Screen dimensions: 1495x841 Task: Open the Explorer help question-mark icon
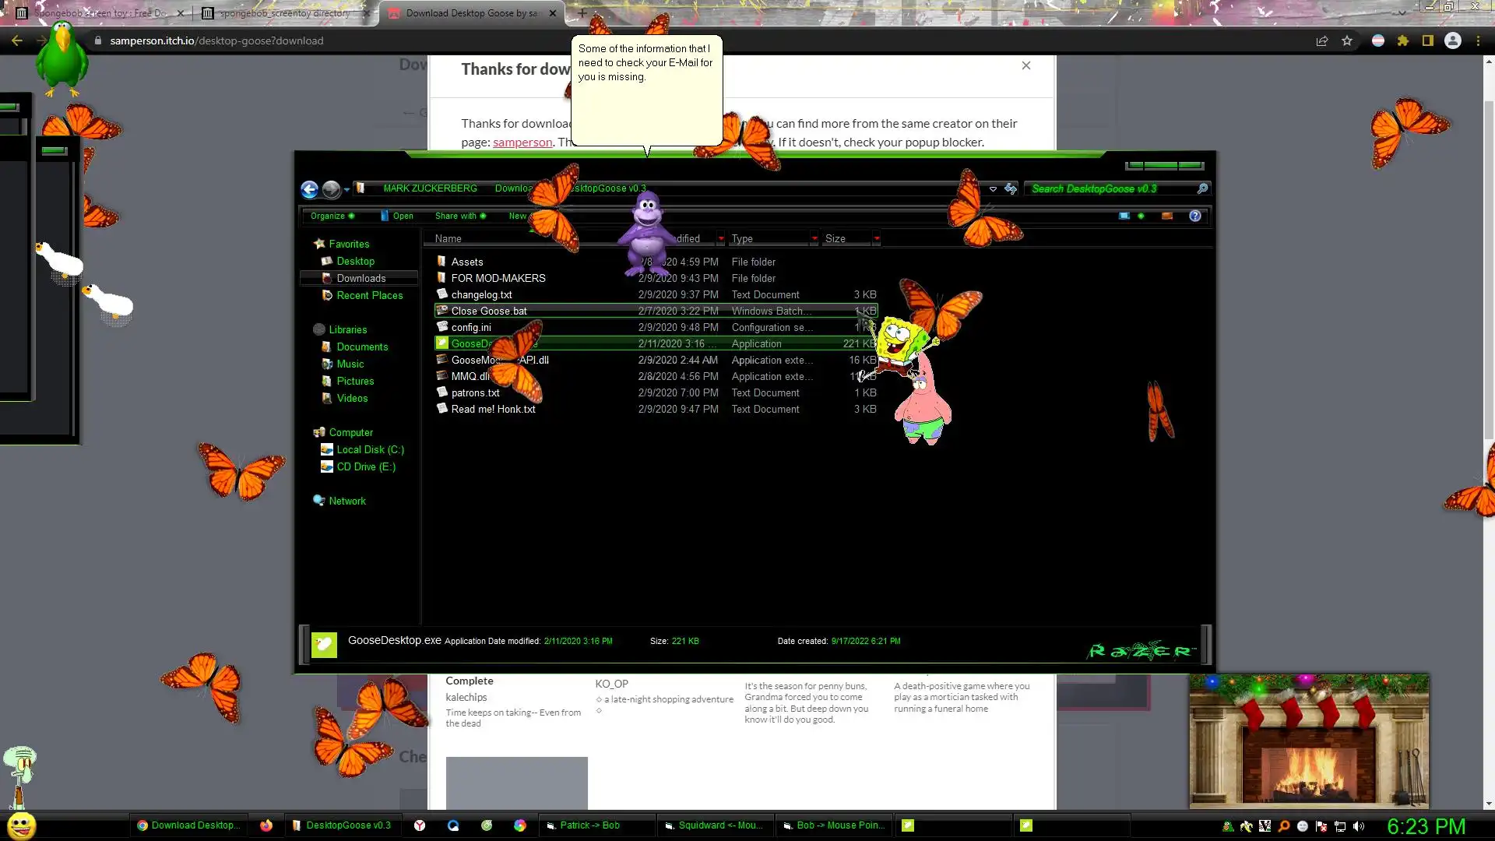tap(1194, 216)
